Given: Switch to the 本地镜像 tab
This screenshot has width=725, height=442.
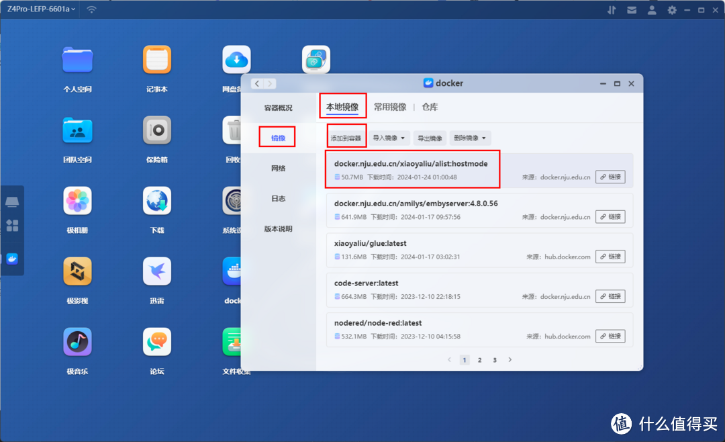Looking at the screenshot, I should point(342,107).
